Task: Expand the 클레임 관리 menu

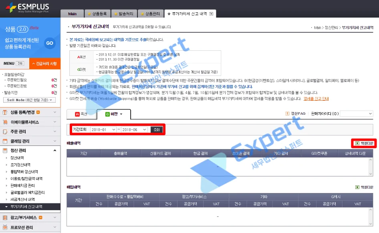Action: [30, 141]
